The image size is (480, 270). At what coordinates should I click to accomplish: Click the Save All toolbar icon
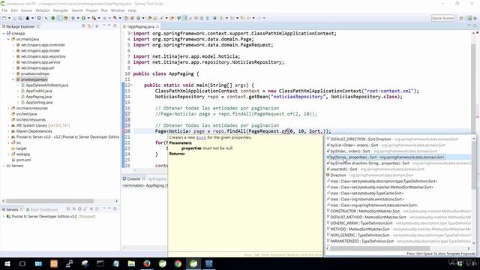[20, 18]
